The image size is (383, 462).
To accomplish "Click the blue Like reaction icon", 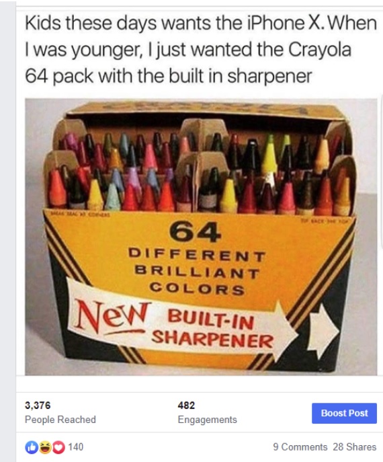I will click(x=31, y=447).
